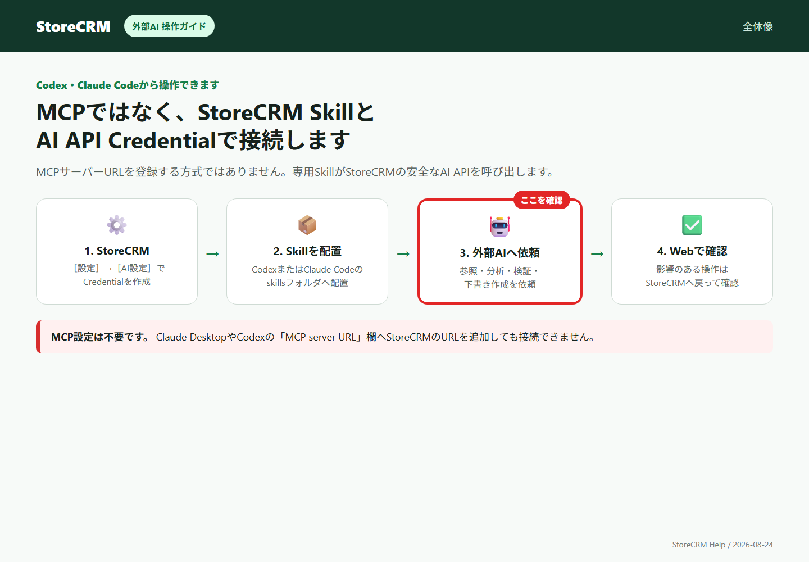
Task: Click the text "StoreCRMへ戻って確認"
Action: [x=692, y=283]
